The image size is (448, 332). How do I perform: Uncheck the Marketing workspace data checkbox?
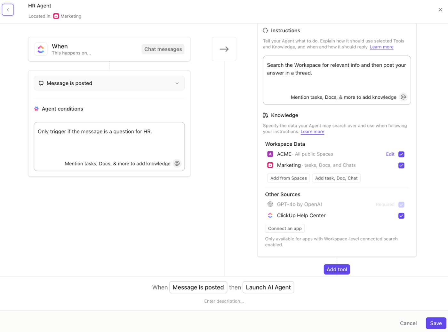click(401, 166)
